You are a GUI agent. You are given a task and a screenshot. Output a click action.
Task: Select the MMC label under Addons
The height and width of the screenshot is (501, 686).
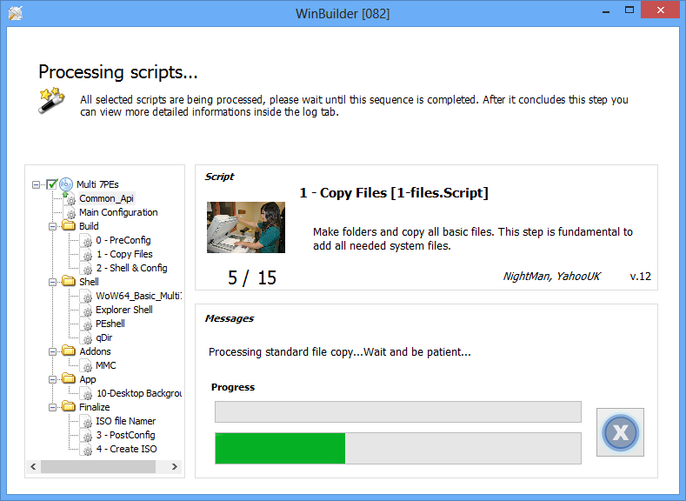tap(106, 365)
